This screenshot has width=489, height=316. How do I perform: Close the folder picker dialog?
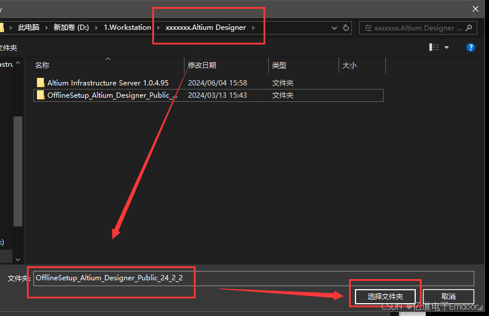(476, 9)
